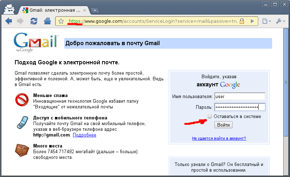Maximize the browser window
290x177 pixels.
[x=275, y=4]
